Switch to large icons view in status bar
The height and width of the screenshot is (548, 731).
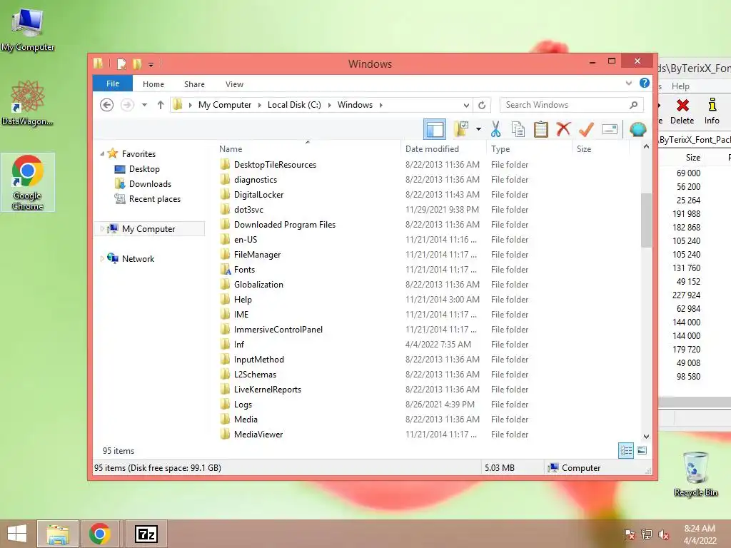tap(642, 451)
